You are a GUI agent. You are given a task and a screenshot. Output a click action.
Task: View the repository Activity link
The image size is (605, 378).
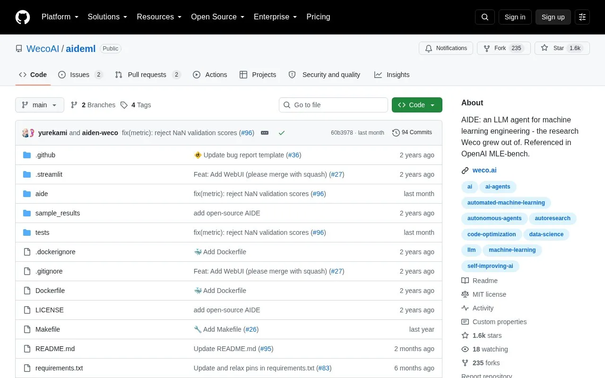[477, 308]
